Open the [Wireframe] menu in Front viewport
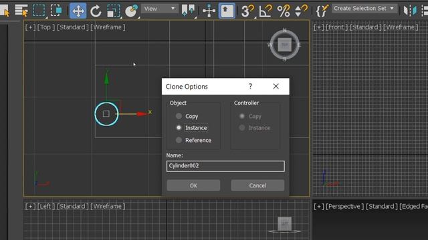Image resolution: width=428 pixels, height=240 pixels. [x=401, y=27]
